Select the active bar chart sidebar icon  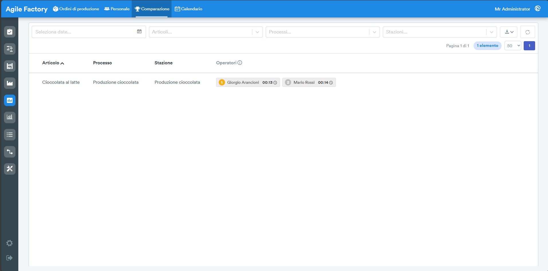[10, 100]
